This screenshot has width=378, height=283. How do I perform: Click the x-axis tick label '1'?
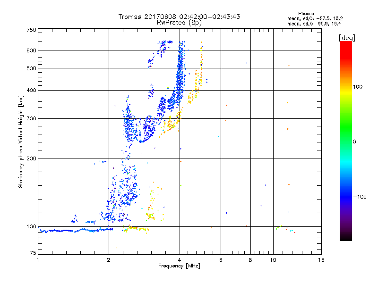(38, 260)
